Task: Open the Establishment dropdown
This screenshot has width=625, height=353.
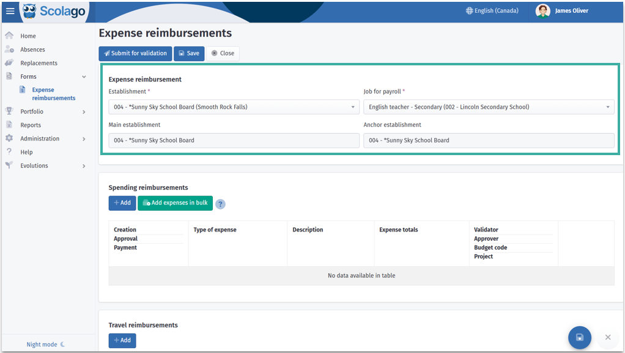Action: 234,107
